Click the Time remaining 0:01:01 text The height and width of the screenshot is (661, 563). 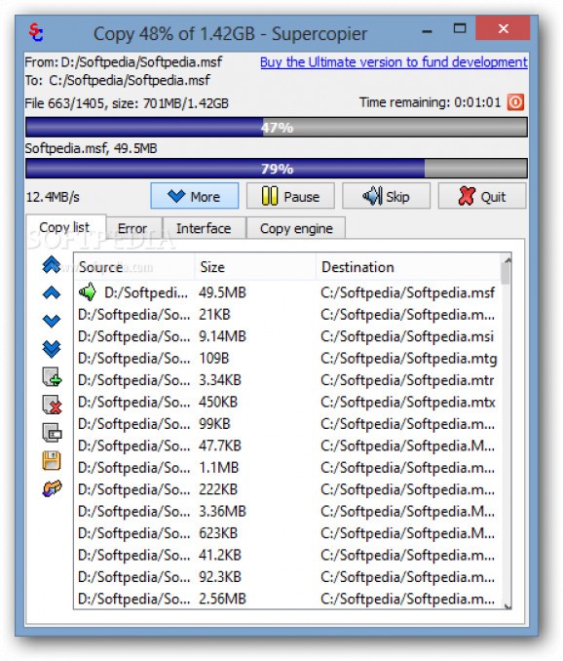pos(430,102)
